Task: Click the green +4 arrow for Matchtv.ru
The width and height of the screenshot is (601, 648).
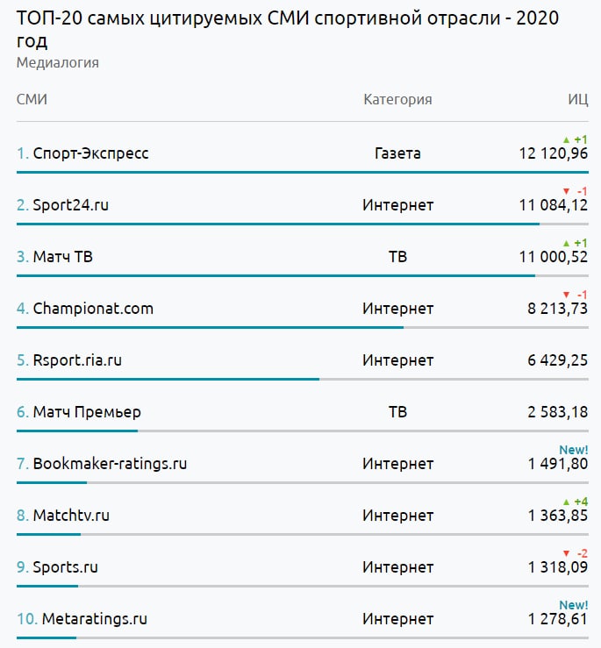Action: (566, 502)
